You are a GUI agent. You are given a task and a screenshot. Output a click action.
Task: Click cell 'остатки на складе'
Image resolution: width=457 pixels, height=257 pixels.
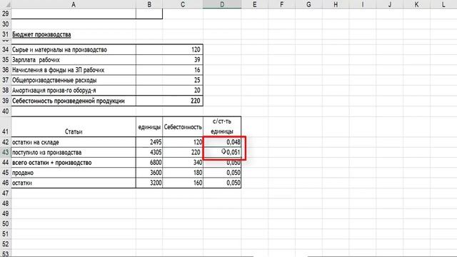click(74, 142)
